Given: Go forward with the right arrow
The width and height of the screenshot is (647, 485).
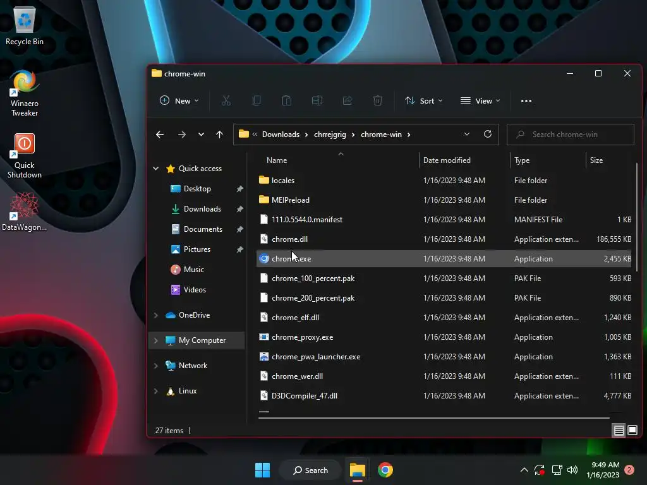Looking at the screenshot, I should 181,135.
